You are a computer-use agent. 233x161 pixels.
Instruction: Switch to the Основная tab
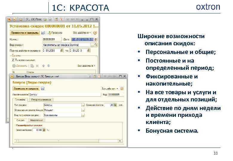[x=20, y=100]
